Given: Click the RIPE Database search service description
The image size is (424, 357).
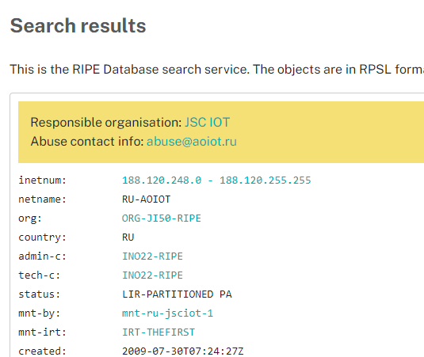Looking at the screenshot, I should (x=217, y=70).
